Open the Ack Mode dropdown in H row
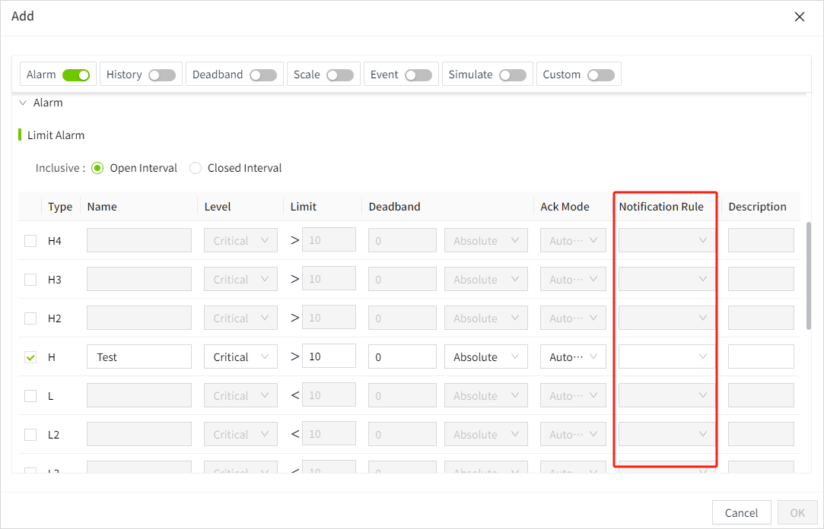 (x=573, y=357)
